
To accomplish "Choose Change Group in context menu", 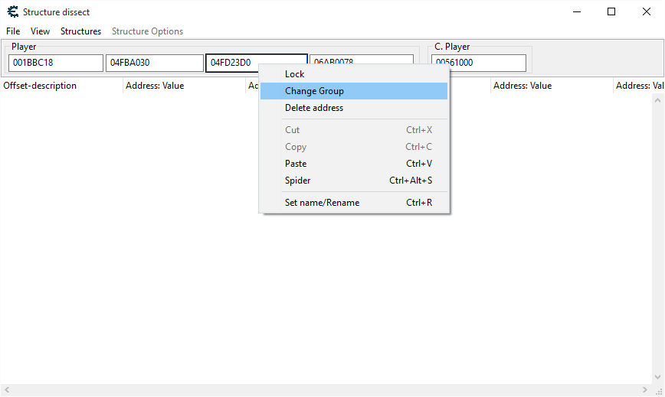I will click(314, 91).
